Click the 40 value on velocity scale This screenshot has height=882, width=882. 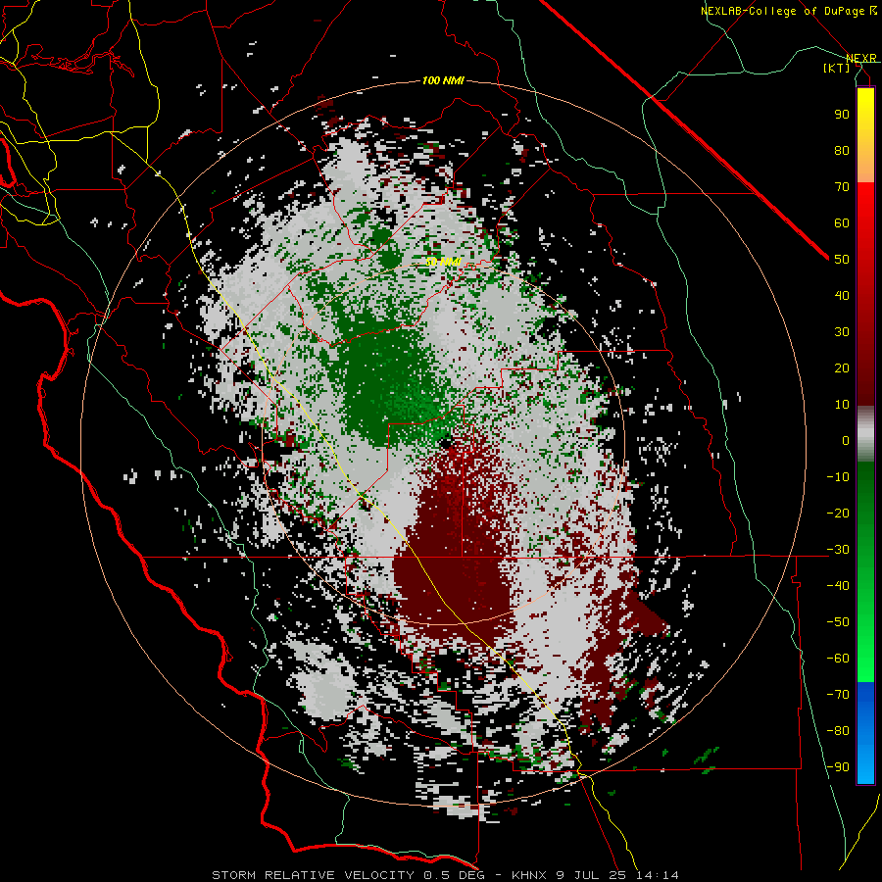842,295
